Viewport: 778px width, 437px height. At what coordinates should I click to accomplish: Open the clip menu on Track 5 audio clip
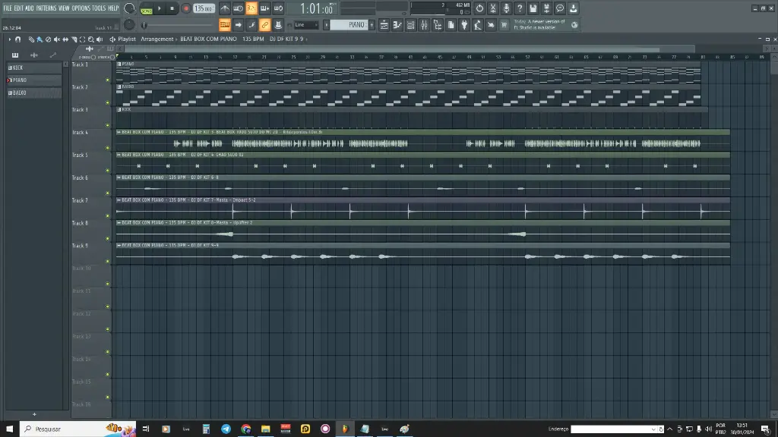pos(119,155)
